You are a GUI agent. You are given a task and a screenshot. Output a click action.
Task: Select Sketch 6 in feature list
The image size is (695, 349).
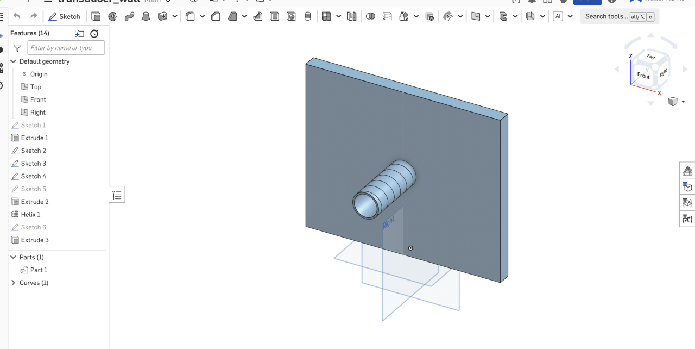(x=33, y=227)
